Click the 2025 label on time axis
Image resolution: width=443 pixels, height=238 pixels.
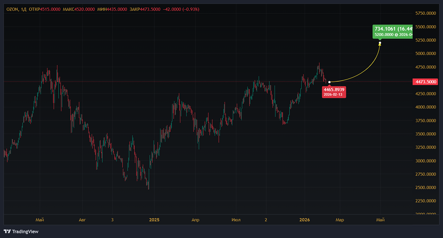[x=154, y=220]
